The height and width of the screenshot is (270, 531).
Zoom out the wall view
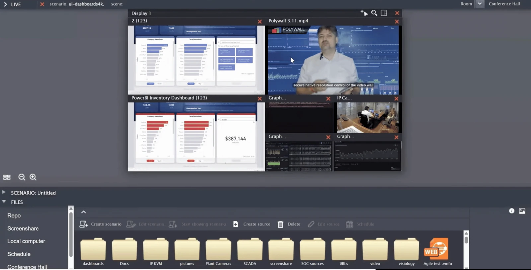[22, 177]
